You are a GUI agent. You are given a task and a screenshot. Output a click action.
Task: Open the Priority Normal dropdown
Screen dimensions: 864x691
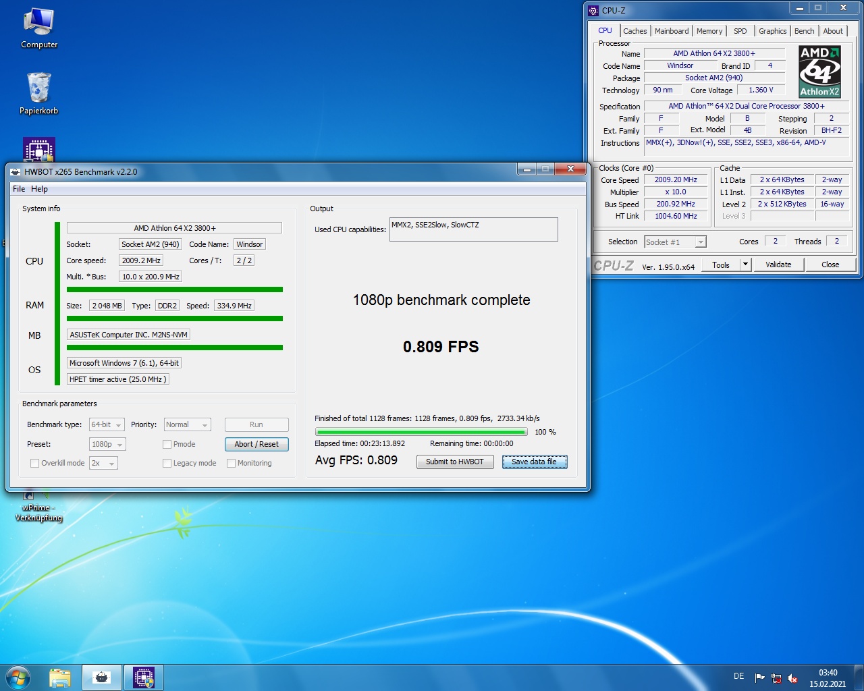coord(187,424)
